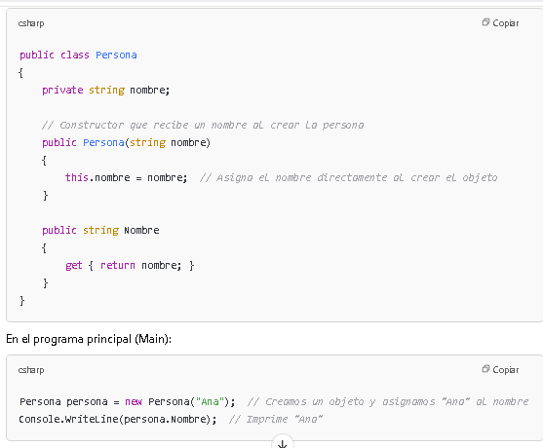Click the csharp language label of the second block
The width and height of the screenshot is (543, 448).
[x=31, y=370]
